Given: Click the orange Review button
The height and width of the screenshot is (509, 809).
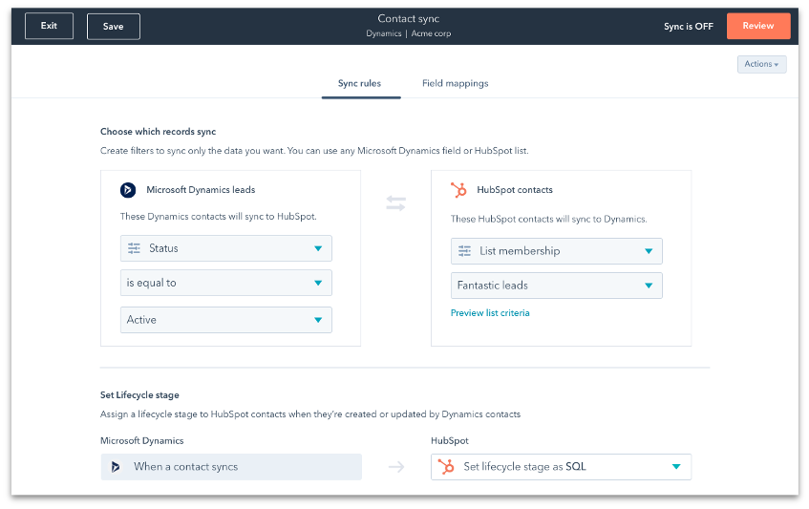Looking at the screenshot, I should pos(758,26).
